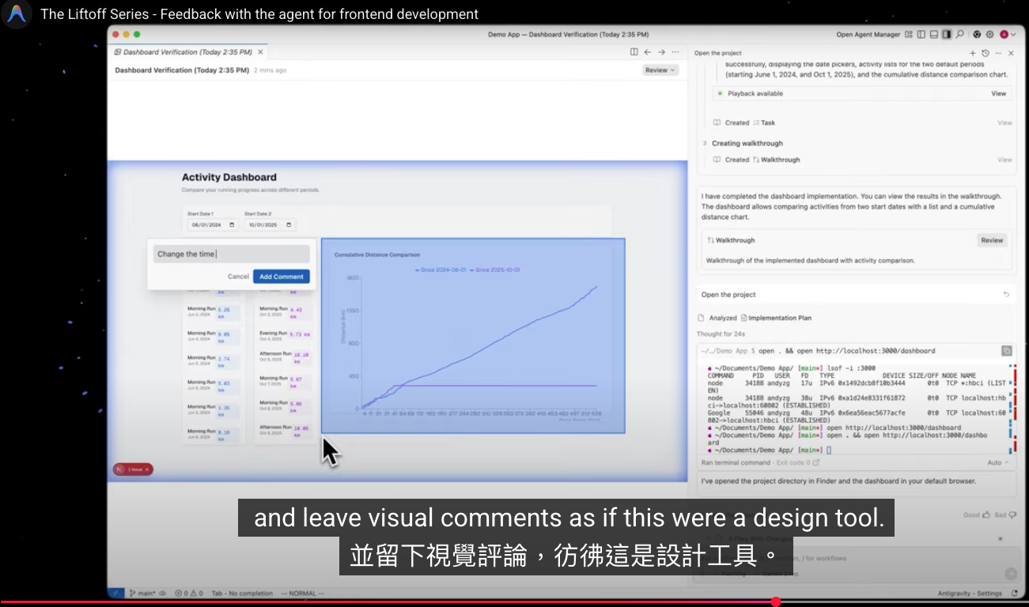The width and height of the screenshot is (1029, 607).
Task: Click the video progress bar scrubber
Action: [x=776, y=601]
